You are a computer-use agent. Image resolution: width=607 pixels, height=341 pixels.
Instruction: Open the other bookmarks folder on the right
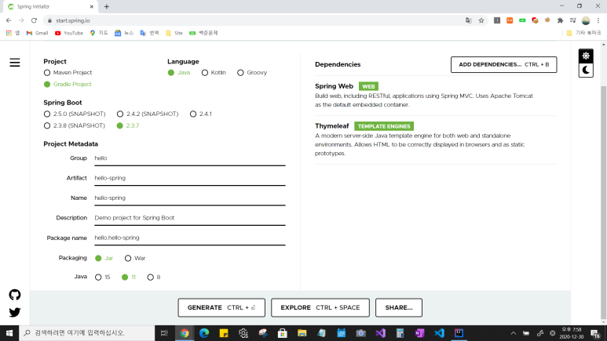[x=583, y=33]
